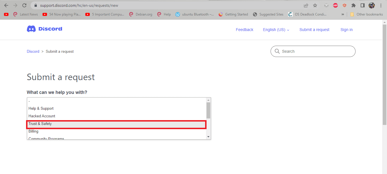Click into the Search input field
Viewport: 387px width, 174px height.
(x=316, y=51)
